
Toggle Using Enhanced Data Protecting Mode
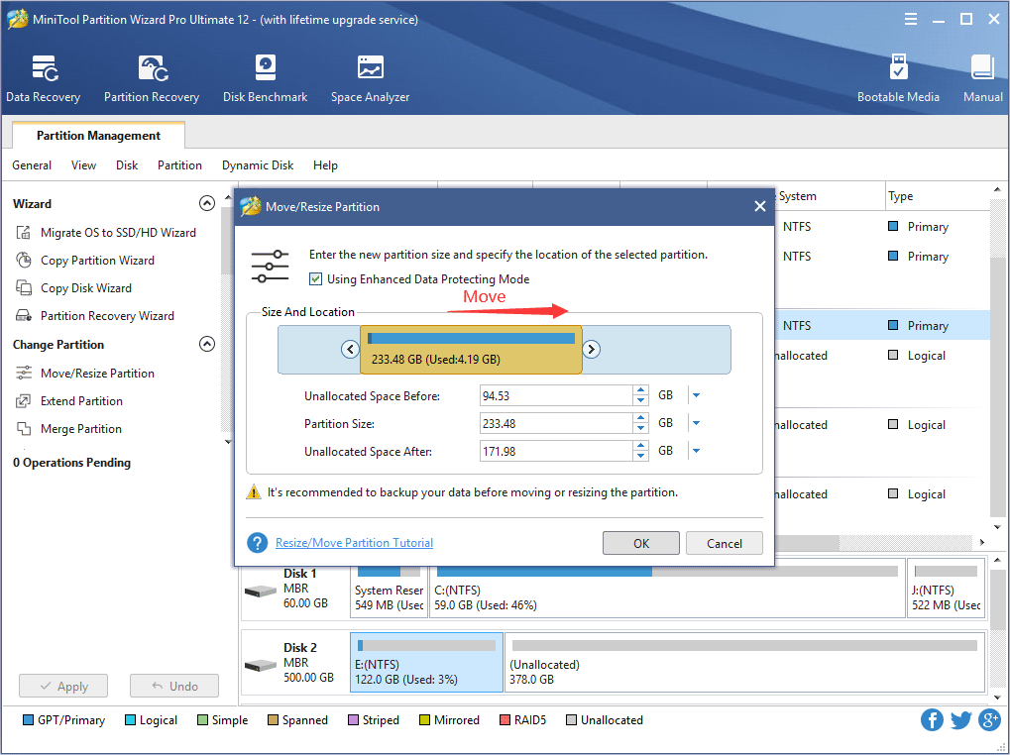pyautogui.click(x=316, y=278)
